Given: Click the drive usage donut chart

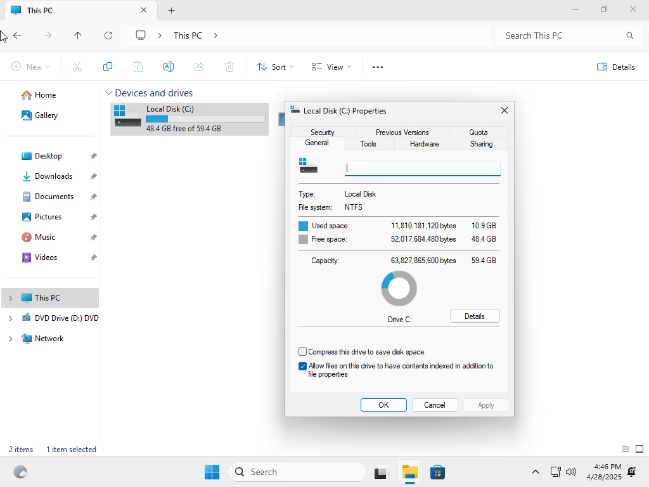Looking at the screenshot, I should click(399, 289).
